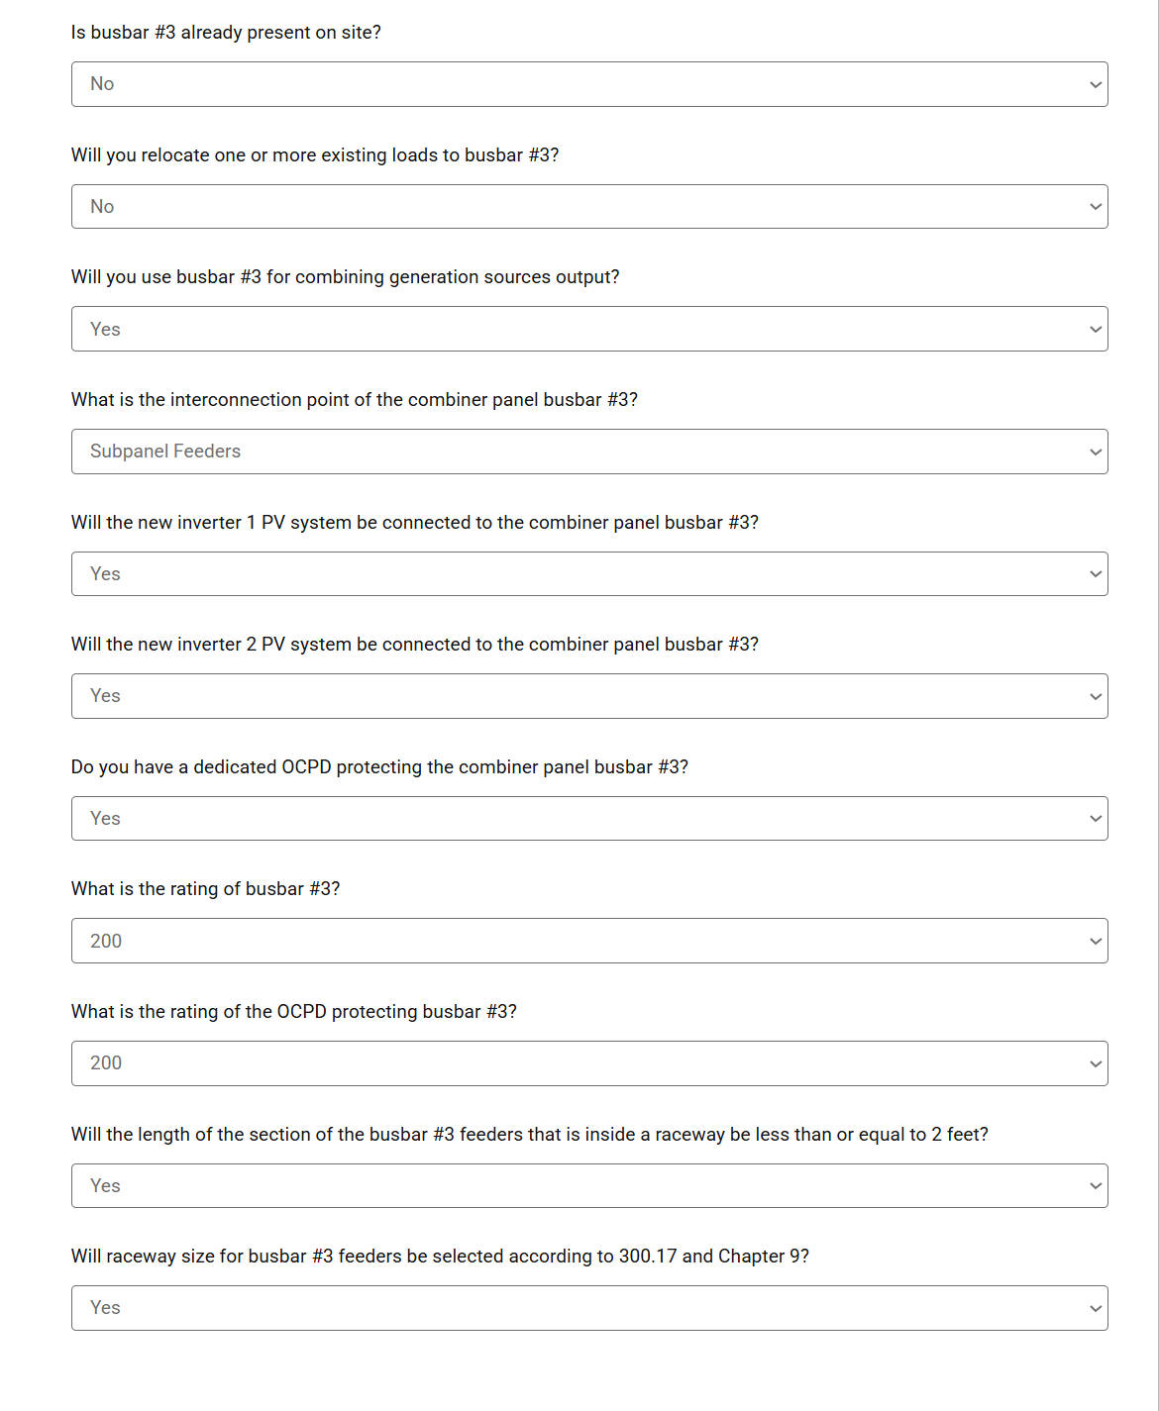Expand the dedicated OCPD protecting dropdown

(589, 819)
